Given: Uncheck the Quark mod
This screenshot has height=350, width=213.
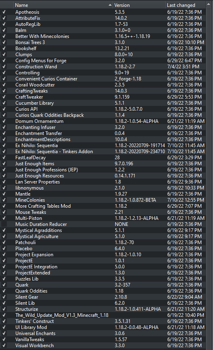Looking at the screenshot, I should (4, 285).
